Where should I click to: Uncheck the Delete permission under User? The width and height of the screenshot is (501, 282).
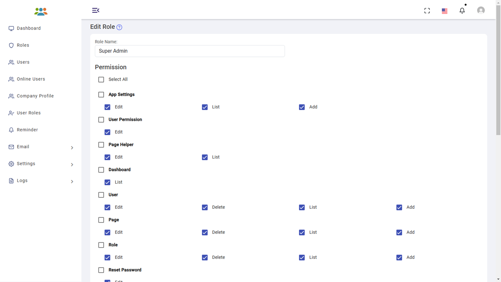coord(205,207)
